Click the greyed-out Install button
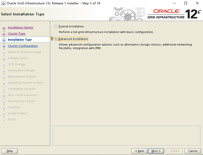The image size is (203, 155). click(174, 151)
